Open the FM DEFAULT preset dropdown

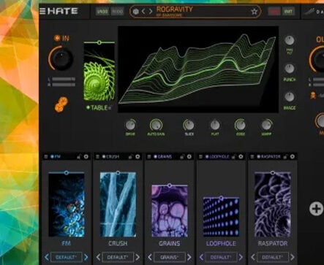click(67, 257)
